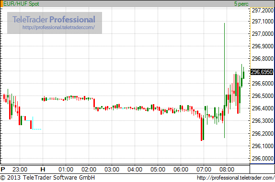The image size is (275, 182).
Task: Click the 08:00 time axis label
Action: pos(227,170)
